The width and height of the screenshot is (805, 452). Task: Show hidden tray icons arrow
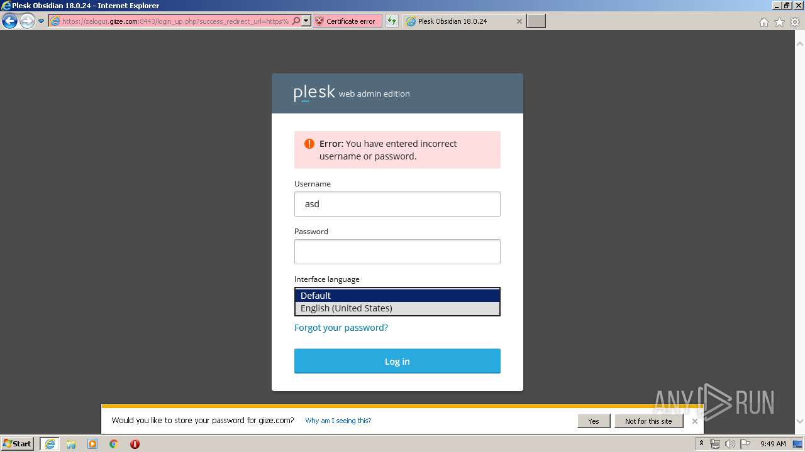pos(701,444)
